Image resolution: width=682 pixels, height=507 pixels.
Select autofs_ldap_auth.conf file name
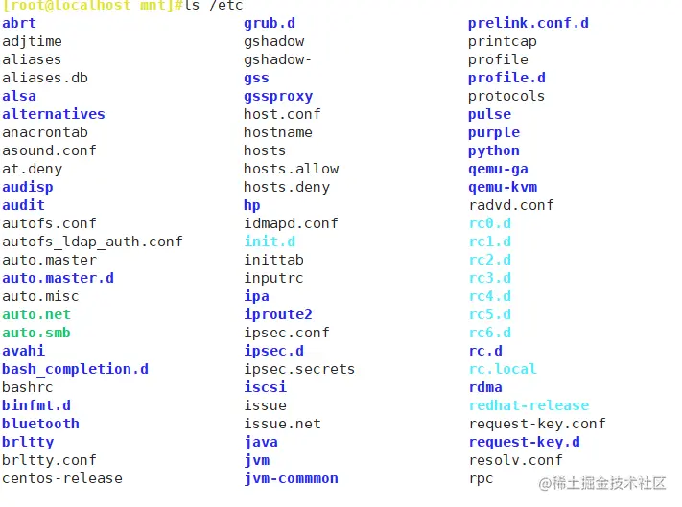coord(92,242)
